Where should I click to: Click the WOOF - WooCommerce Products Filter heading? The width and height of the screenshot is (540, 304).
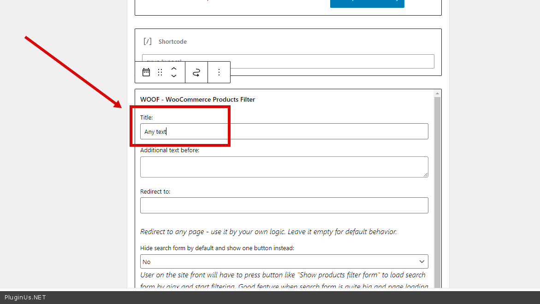pos(197,99)
